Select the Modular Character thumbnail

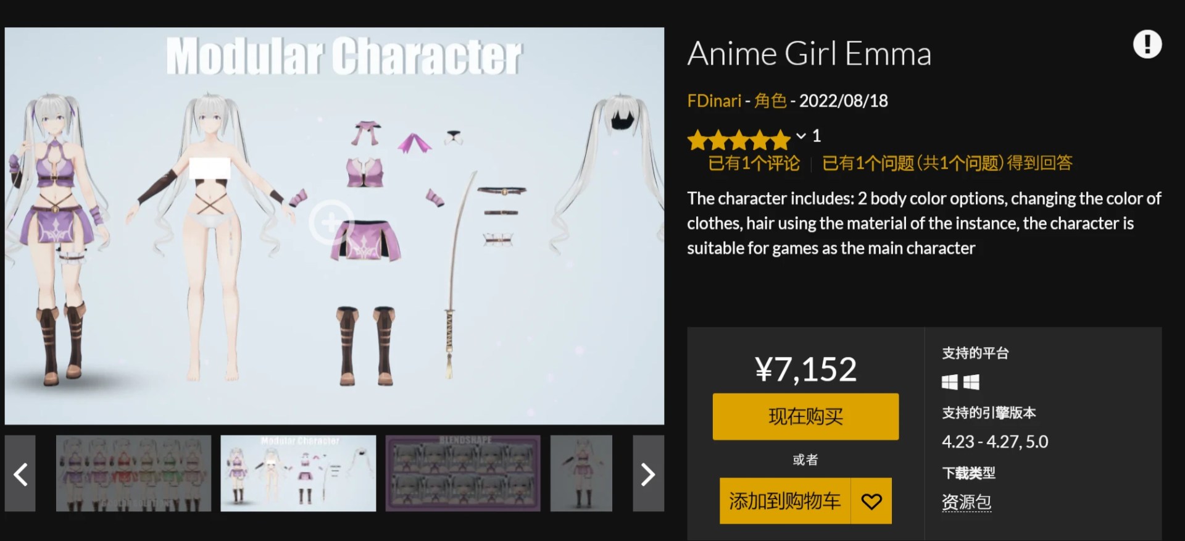coord(298,474)
